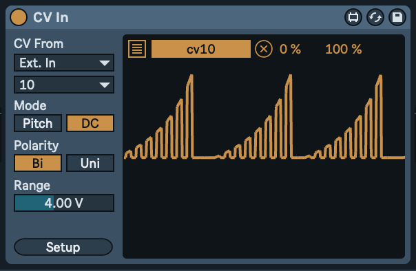This screenshot has width=416, height=271.
Task: Click the mapping list icon
Action: tap(137, 49)
